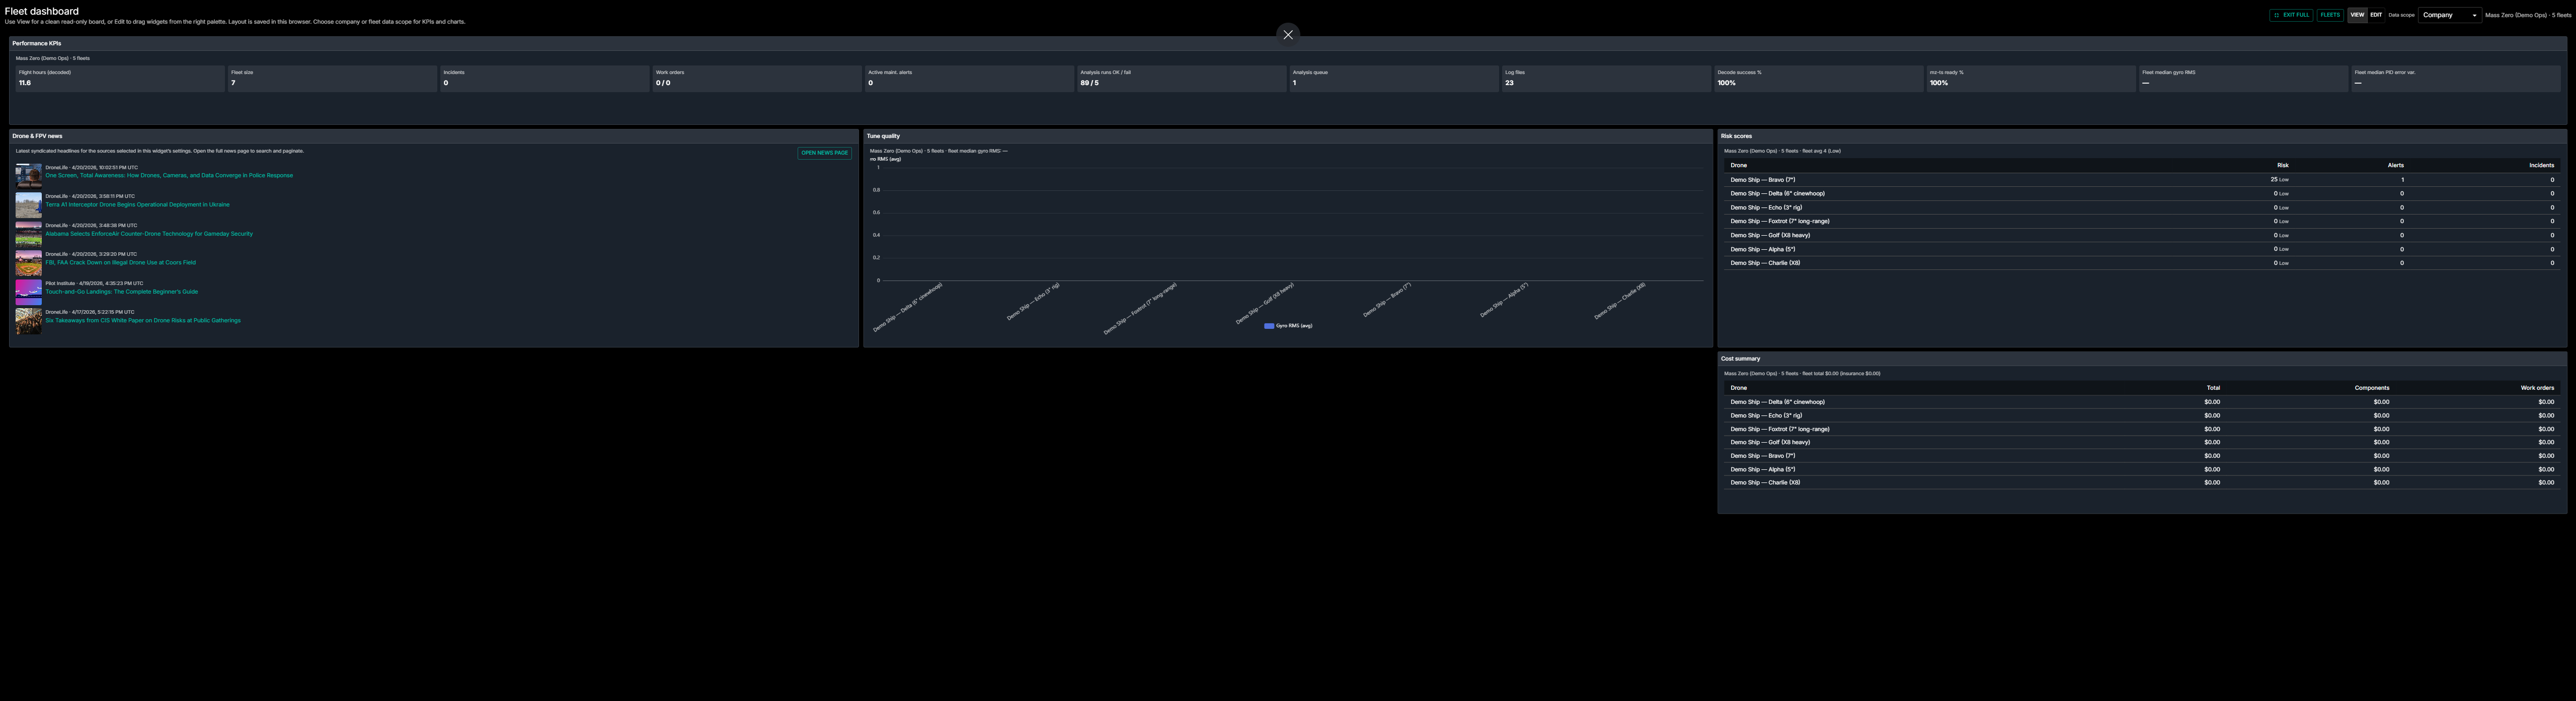This screenshot has width=2576, height=701.
Task: Click the Six Takeaways crowd thumbnail
Action: [28, 320]
